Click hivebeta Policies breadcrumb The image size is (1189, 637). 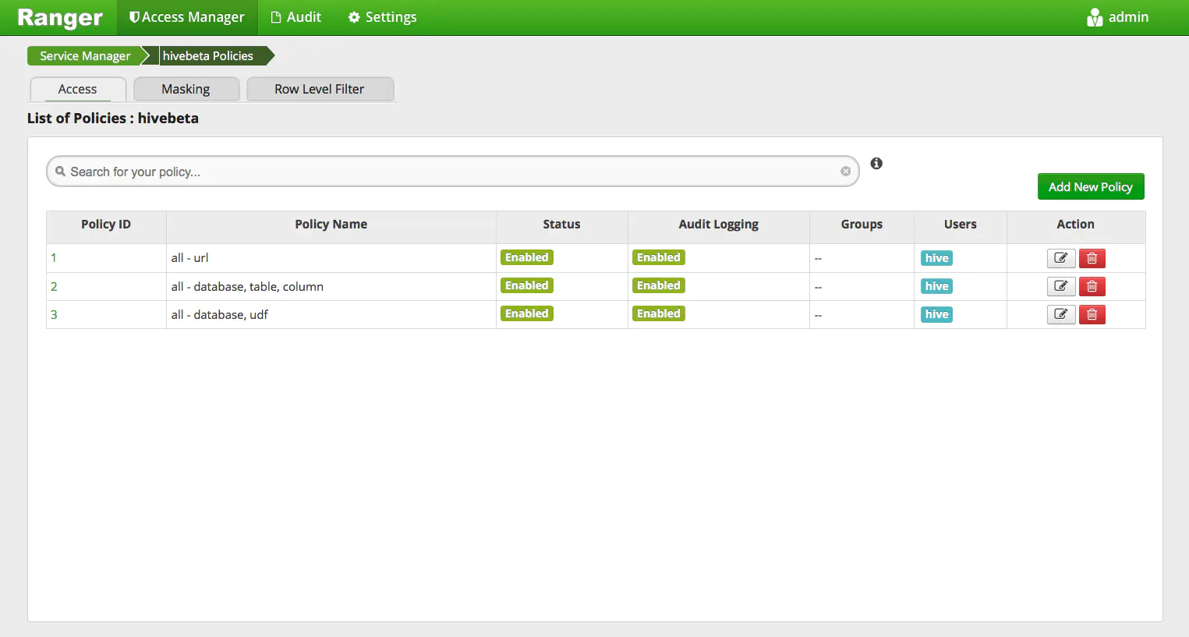pyautogui.click(x=208, y=55)
